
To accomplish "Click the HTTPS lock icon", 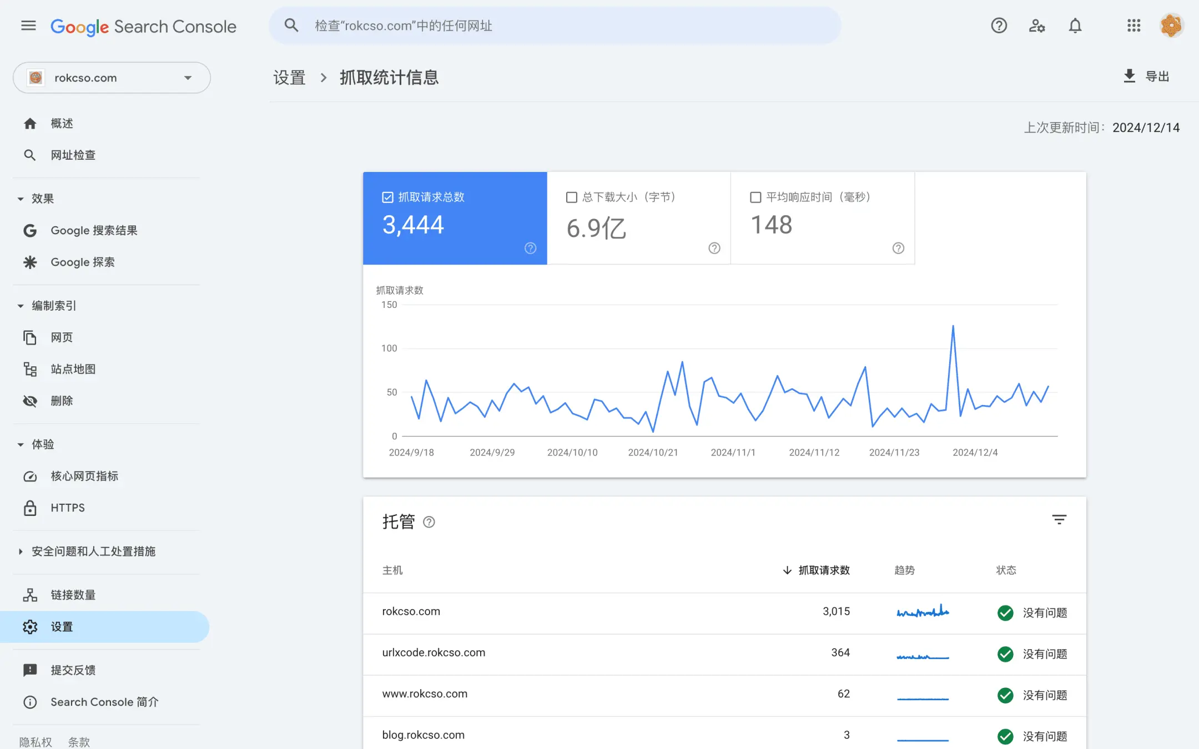I will 30,508.
